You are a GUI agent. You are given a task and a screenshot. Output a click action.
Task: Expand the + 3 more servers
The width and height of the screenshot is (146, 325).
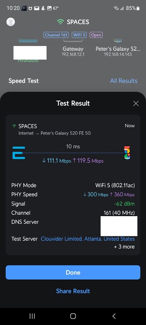point(124,247)
